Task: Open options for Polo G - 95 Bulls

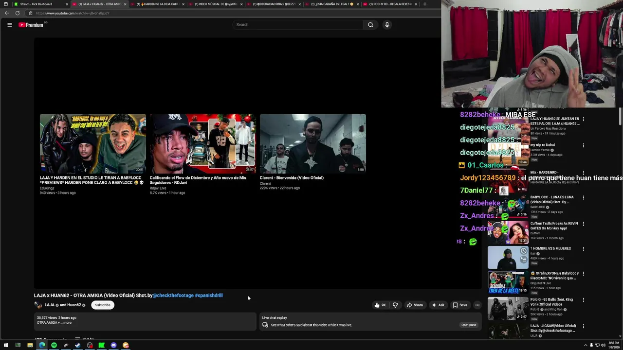Action: point(584,300)
